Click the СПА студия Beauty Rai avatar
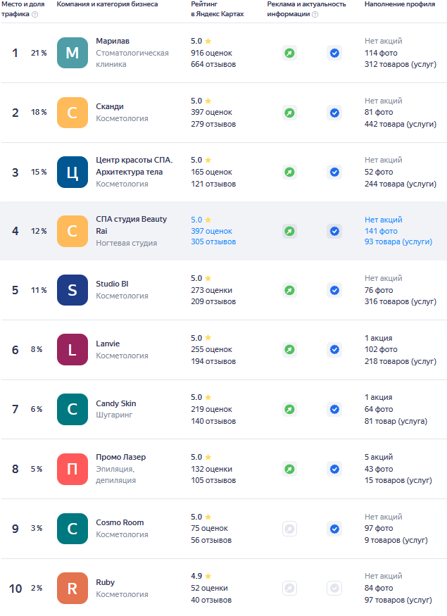Viewport: 447px width, 616px height. click(73, 231)
